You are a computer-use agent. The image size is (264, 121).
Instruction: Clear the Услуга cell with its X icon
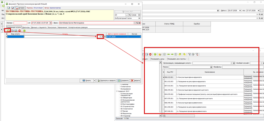tap(105, 37)
